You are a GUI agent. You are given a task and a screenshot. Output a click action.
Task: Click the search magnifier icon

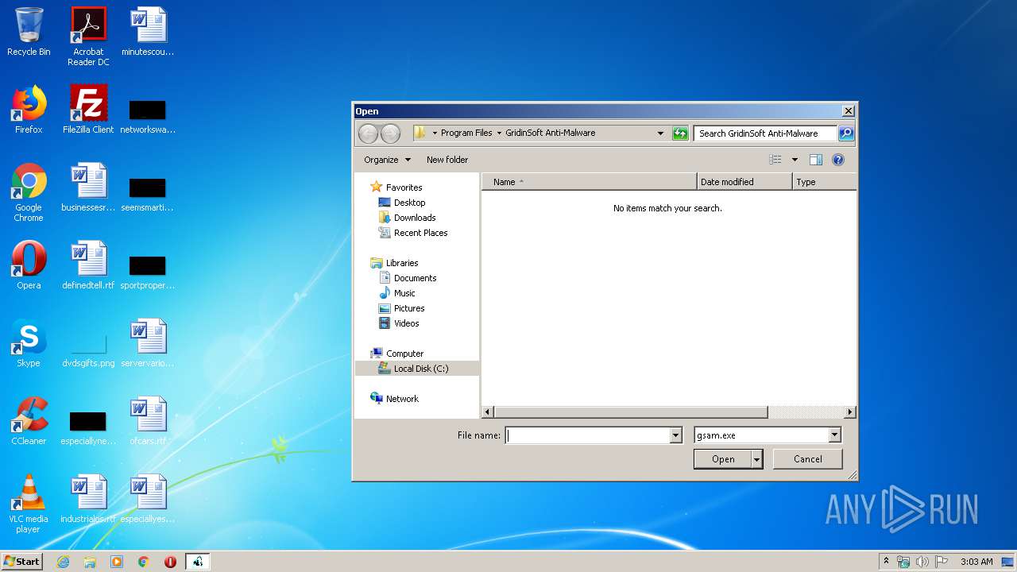point(846,133)
